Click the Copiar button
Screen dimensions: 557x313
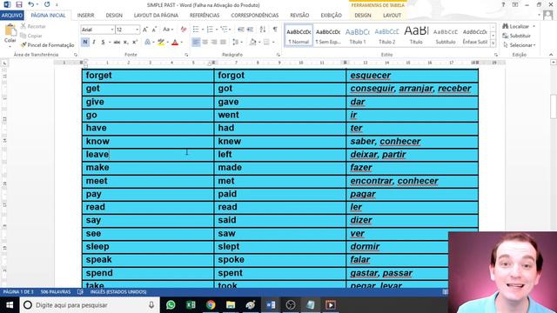(31, 36)
